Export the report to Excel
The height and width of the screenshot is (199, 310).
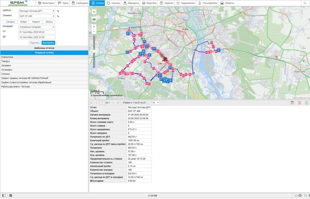pyautogui.click(x=306, y=103)
